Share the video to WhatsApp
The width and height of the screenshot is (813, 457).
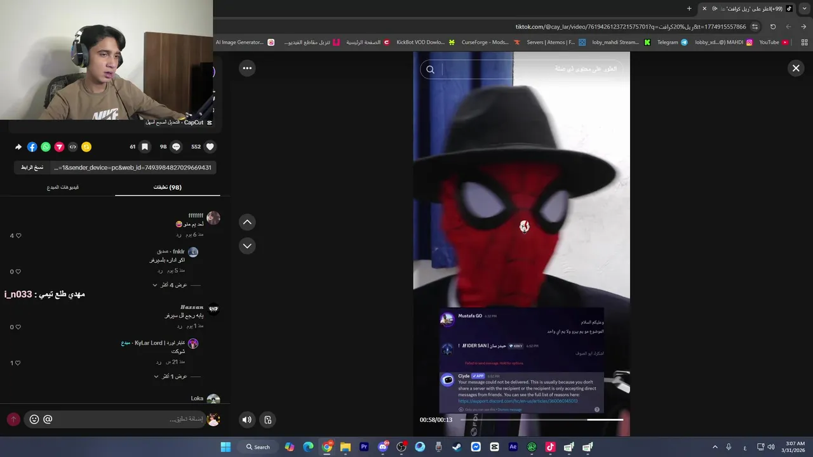tap(46, 147)
